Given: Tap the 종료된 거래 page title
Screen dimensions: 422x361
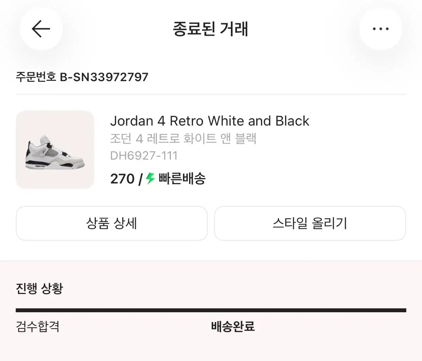Looking at the screenshot, I should coord(211,29).
